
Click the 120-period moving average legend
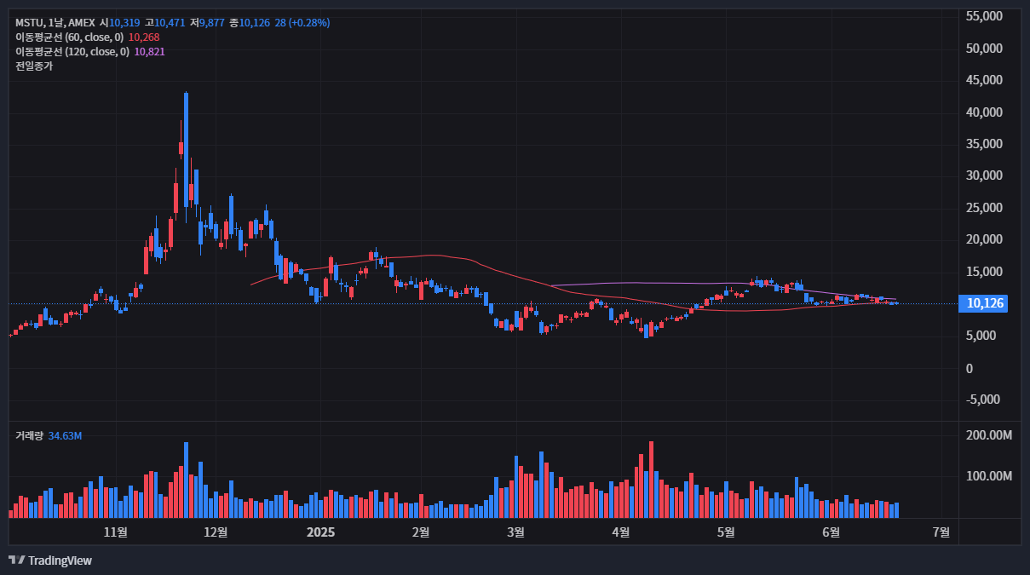[72, 52]
